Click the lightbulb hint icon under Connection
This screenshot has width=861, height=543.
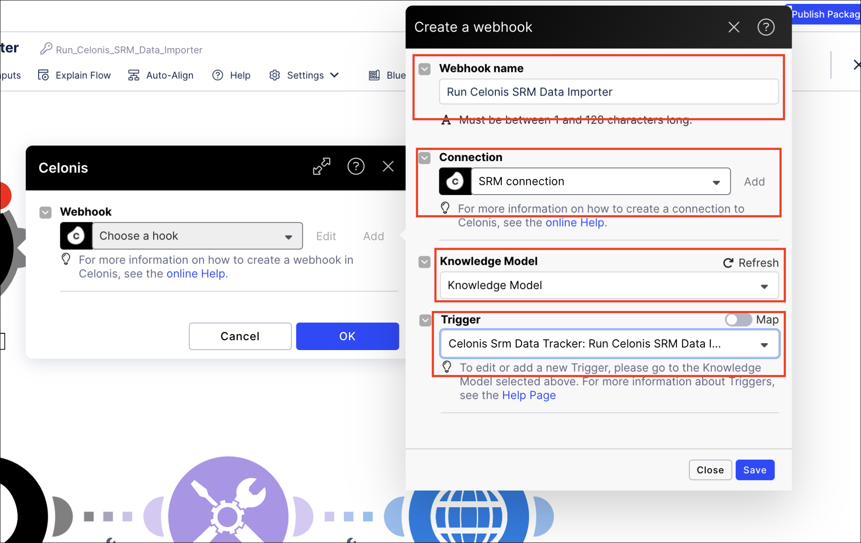coord(445,208)
